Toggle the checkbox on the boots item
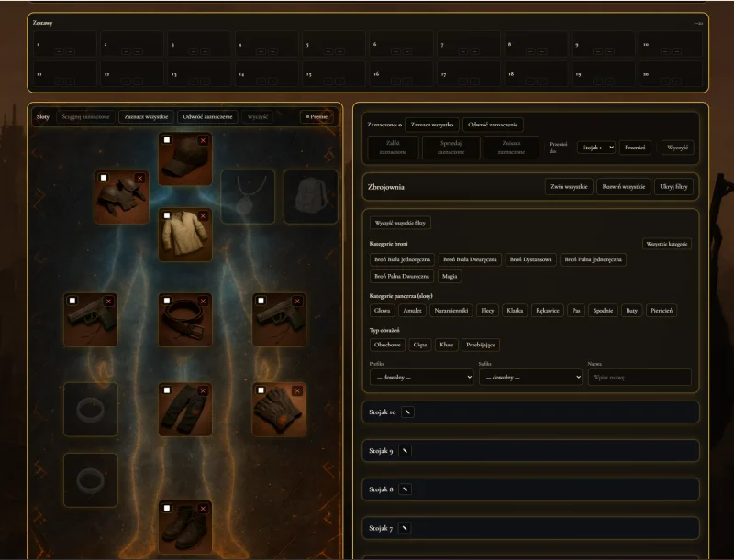Viewport: 734px width, 560px height. [x=167, y=507]
